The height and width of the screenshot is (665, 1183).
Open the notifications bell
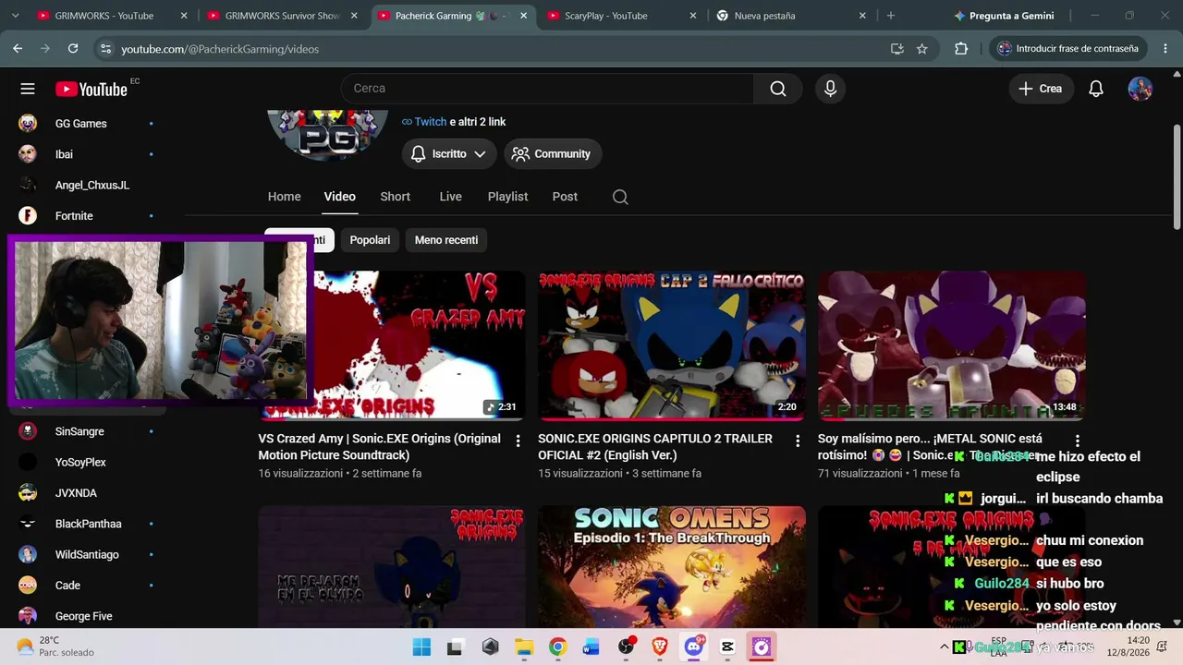1096,89
